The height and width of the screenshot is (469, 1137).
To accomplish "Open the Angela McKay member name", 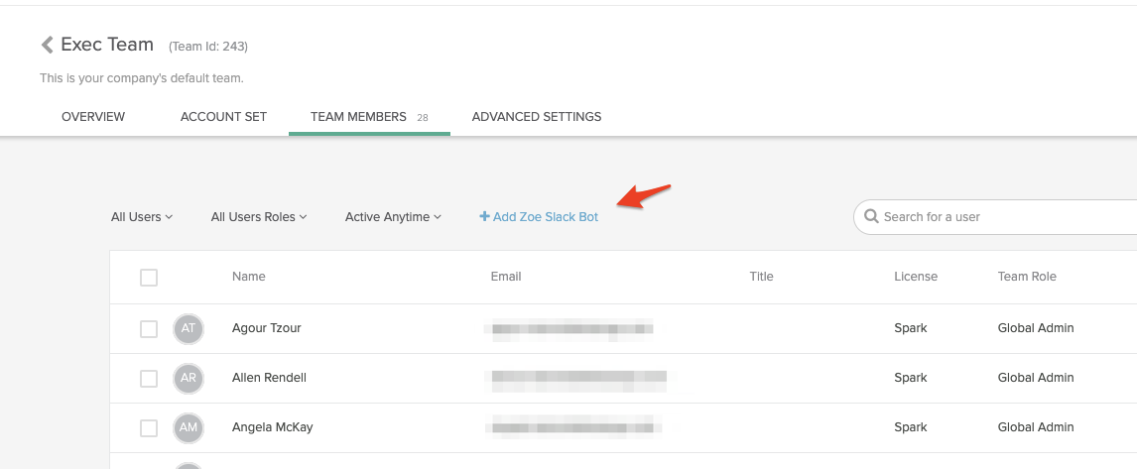I will tap(273, 427).
